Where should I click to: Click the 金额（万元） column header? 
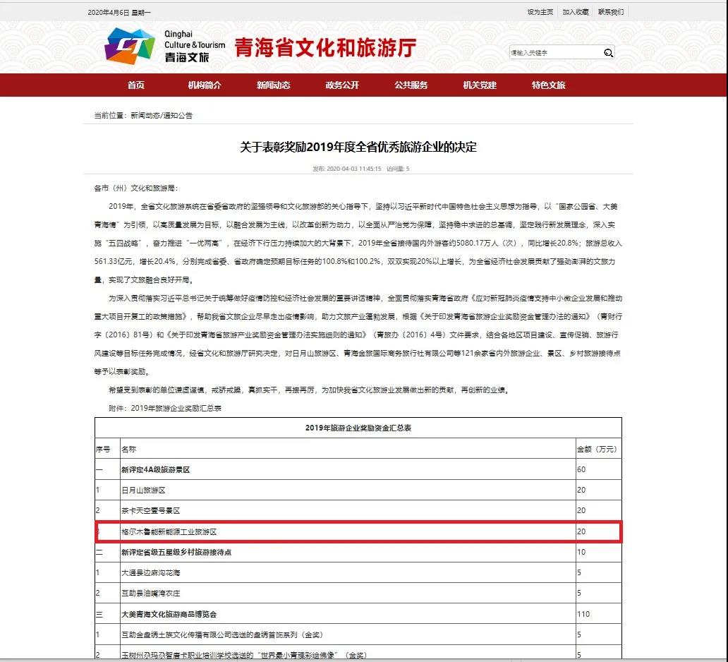pyautogui.click(x=596, y=448)
